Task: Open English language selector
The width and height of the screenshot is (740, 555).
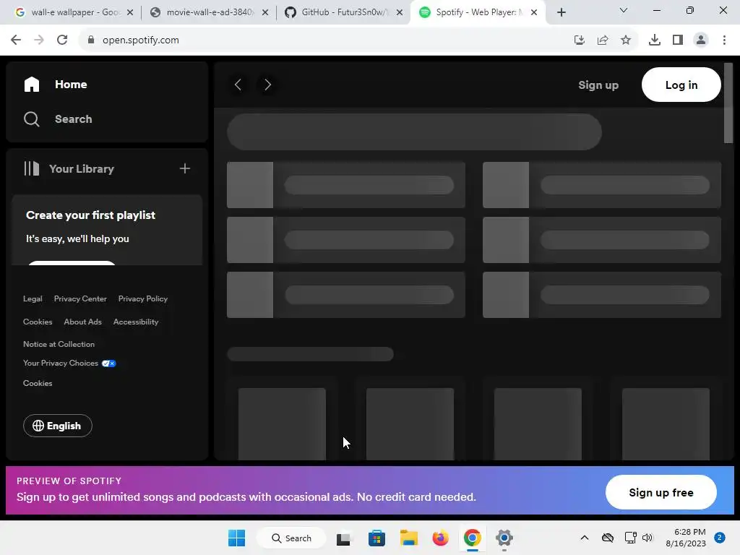Action: coord(58,426)
